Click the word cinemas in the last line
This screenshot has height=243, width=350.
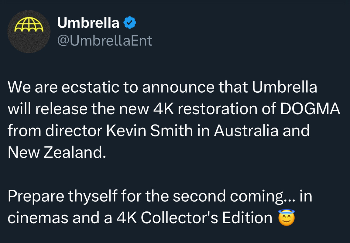[x=38, y=217]
